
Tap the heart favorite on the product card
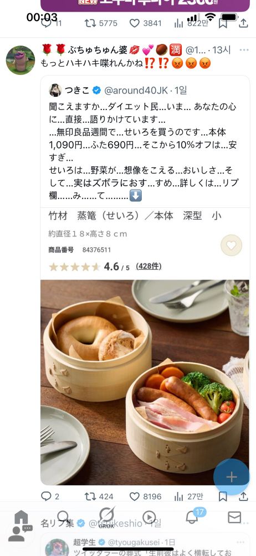231,245
